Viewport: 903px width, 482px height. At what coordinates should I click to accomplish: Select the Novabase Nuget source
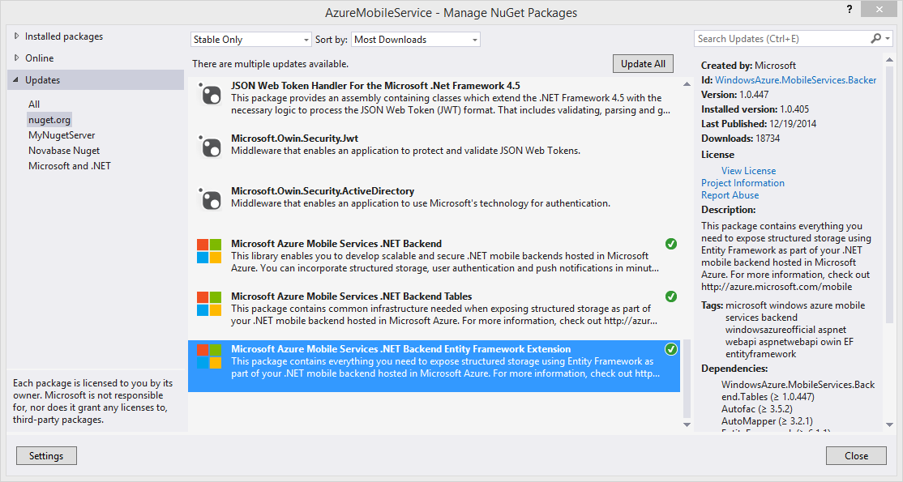64,151
